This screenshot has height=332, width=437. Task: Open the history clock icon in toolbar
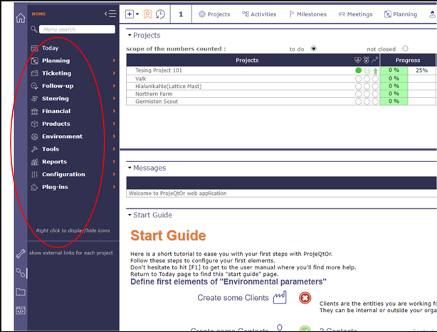pyautogui.click(x=160, y=14)
